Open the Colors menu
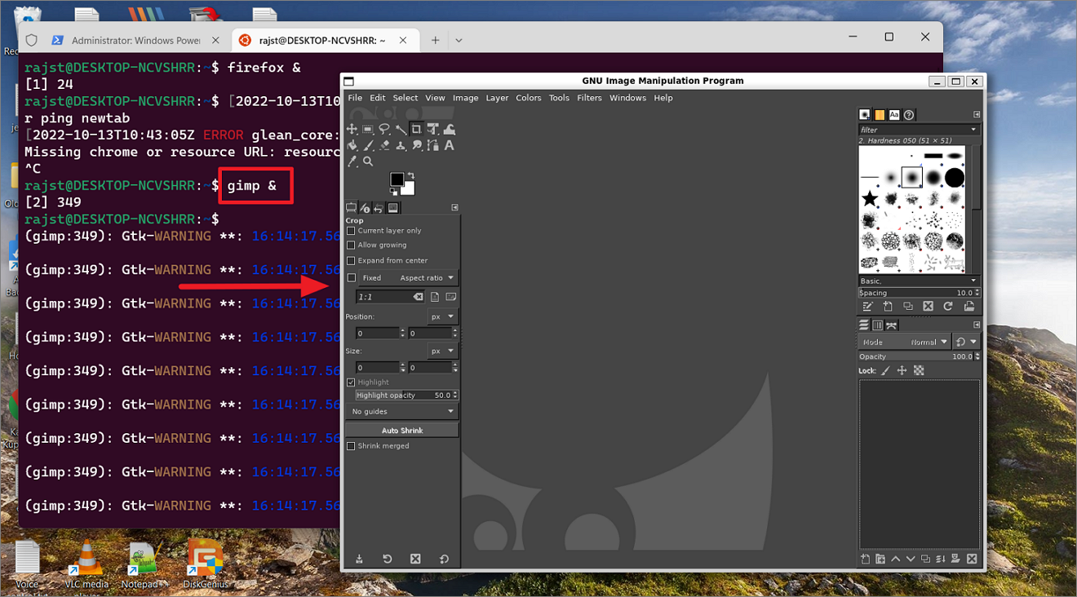 pos(529,98)
